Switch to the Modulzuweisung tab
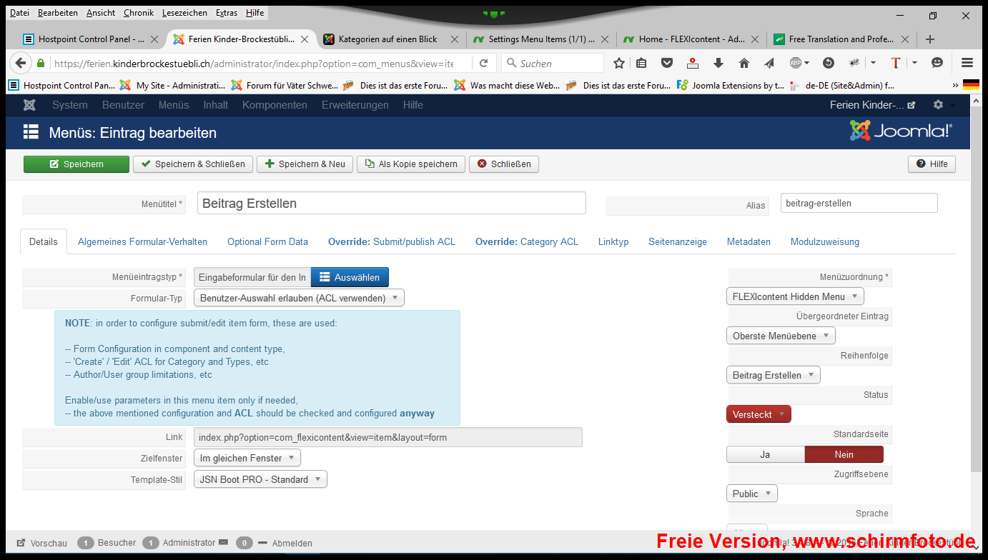 [x=825, y=241]
